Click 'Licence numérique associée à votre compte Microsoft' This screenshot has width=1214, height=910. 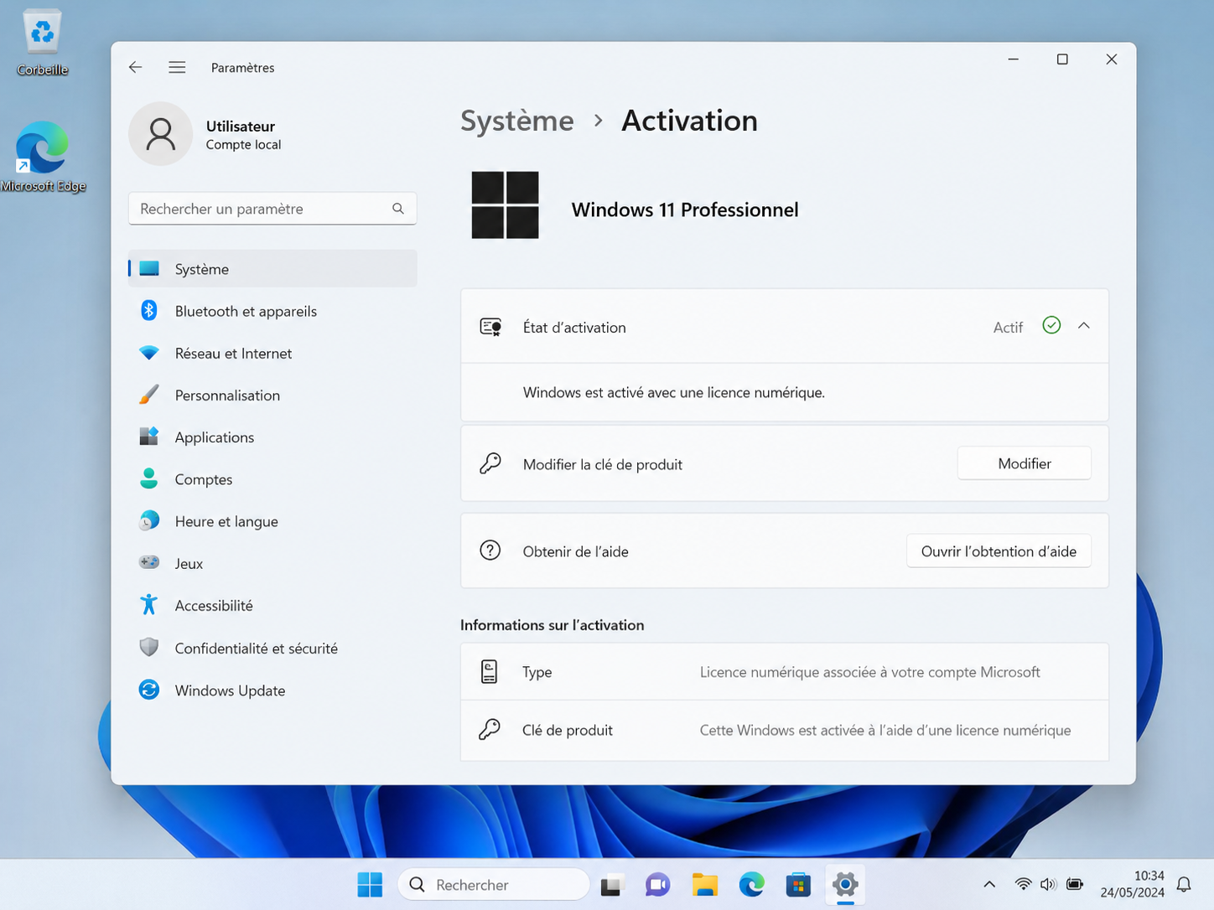[870, 672]
